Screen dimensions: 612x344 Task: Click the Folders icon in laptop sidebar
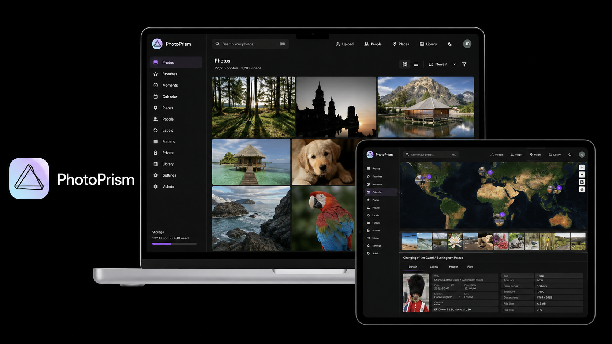point(156,141)
